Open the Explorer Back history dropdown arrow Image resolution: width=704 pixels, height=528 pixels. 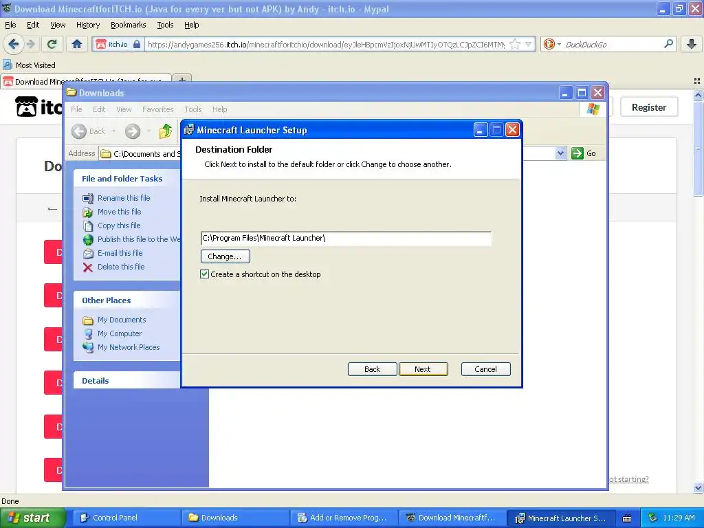click(x=113, y=131)
